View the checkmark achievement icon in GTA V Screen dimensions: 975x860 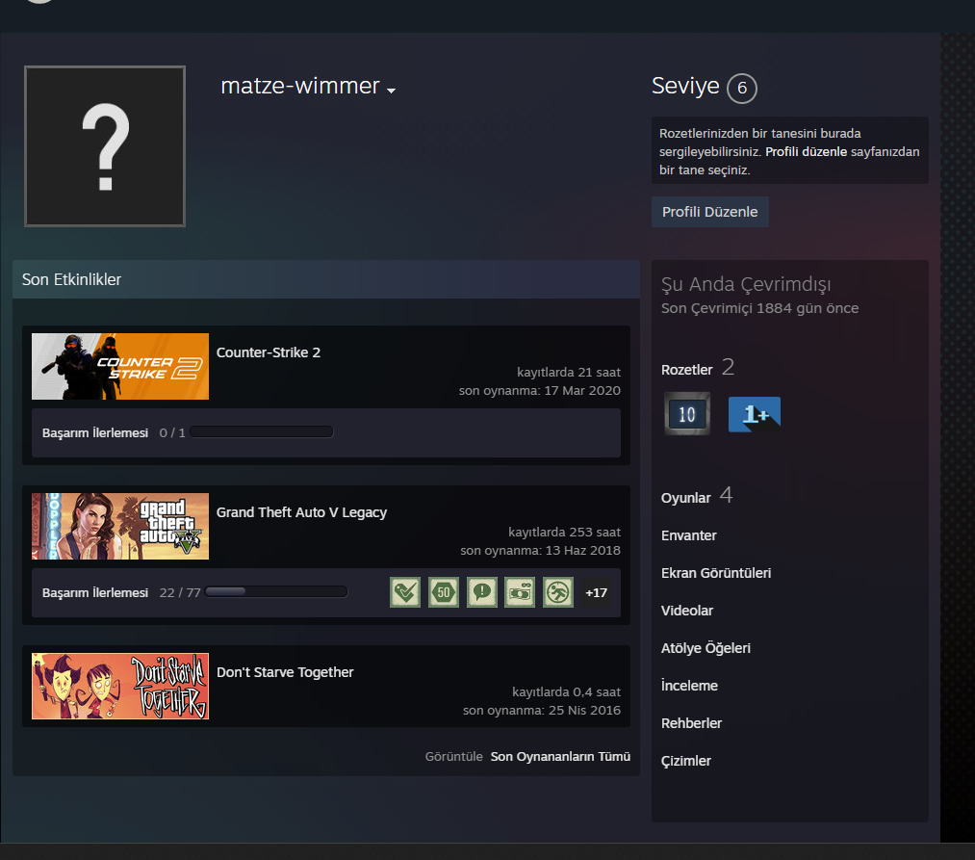point(405,592)
